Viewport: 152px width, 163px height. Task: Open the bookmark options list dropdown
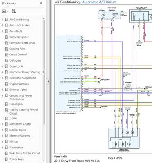(x=5, y=11)
